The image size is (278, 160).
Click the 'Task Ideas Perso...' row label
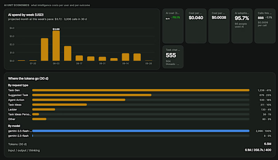(x=20, y=114)
